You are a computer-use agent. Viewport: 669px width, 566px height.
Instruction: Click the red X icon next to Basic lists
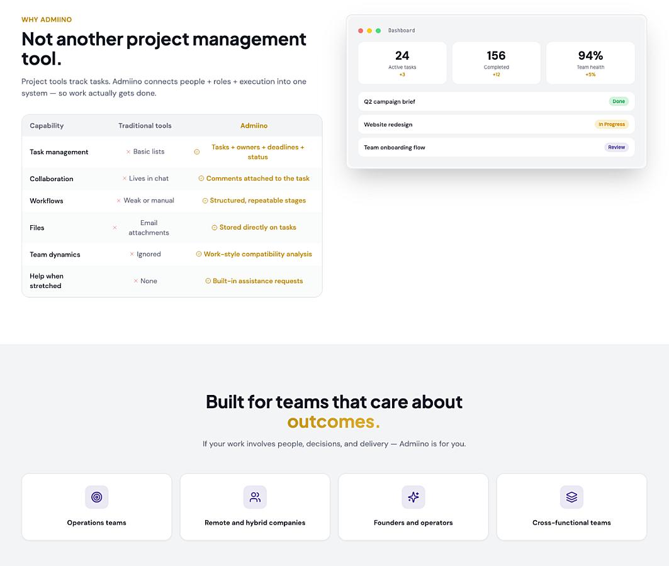click(128, 152)
